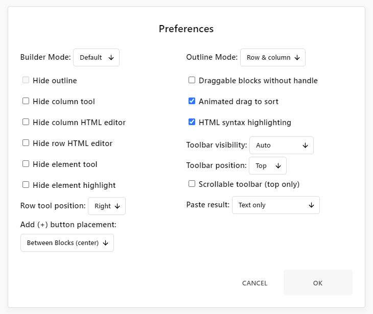Toggle Hide element highlight checkbox
The width and height of the screenshot is (373, 314).
[x=26, y=185]
